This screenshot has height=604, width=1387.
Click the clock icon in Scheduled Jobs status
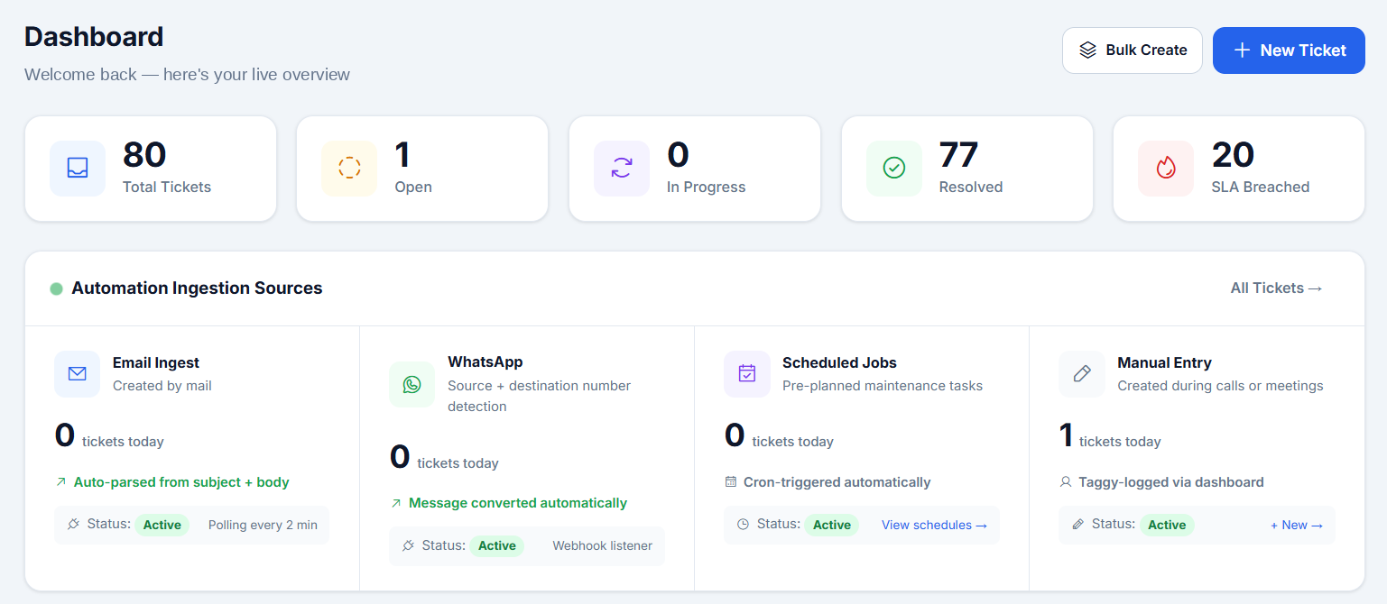pos(744,524)
